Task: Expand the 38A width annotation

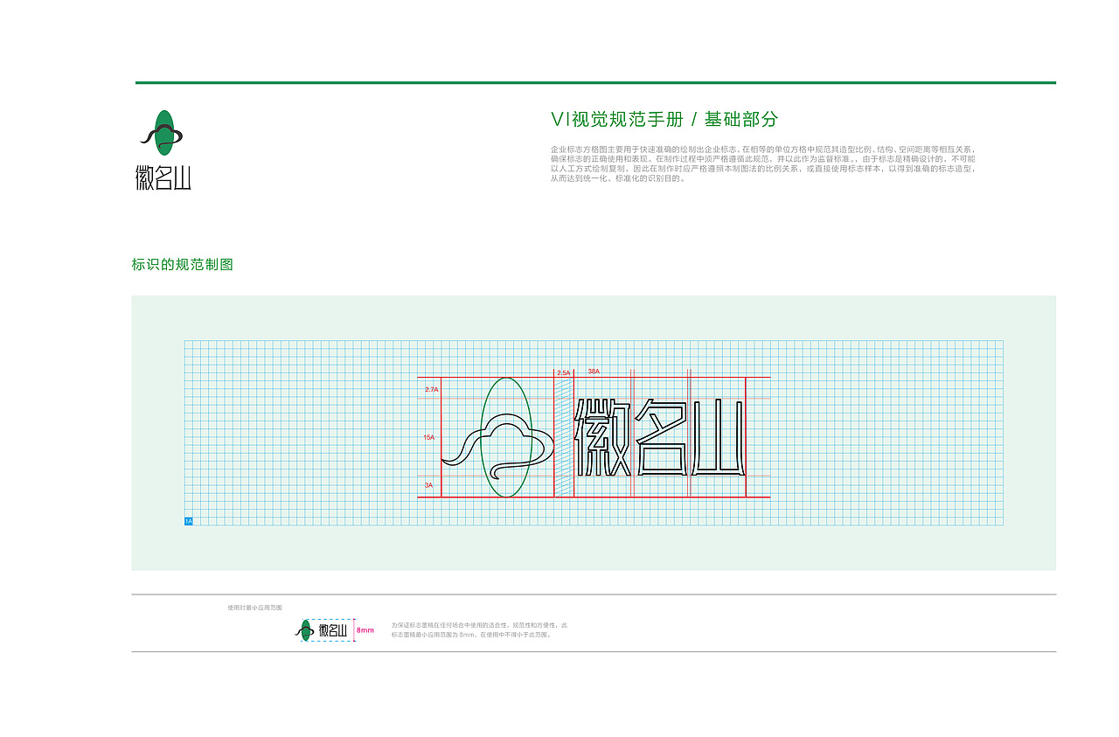Action: (594, 371)
